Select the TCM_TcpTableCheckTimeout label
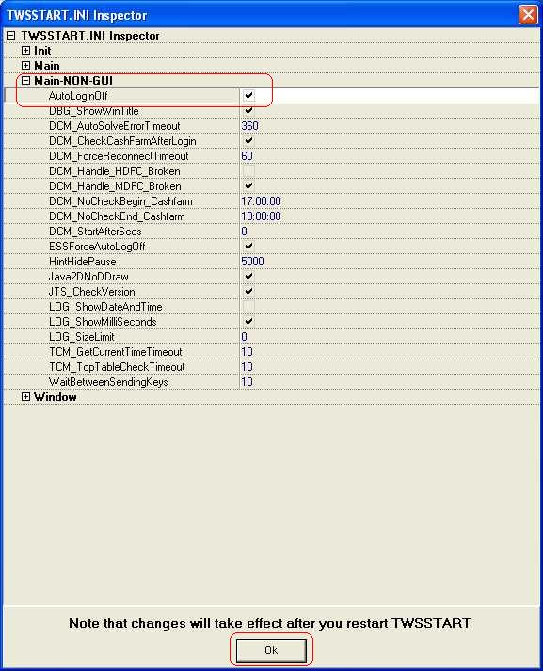Viewport: 543px width, 671px height. [117, 367]
